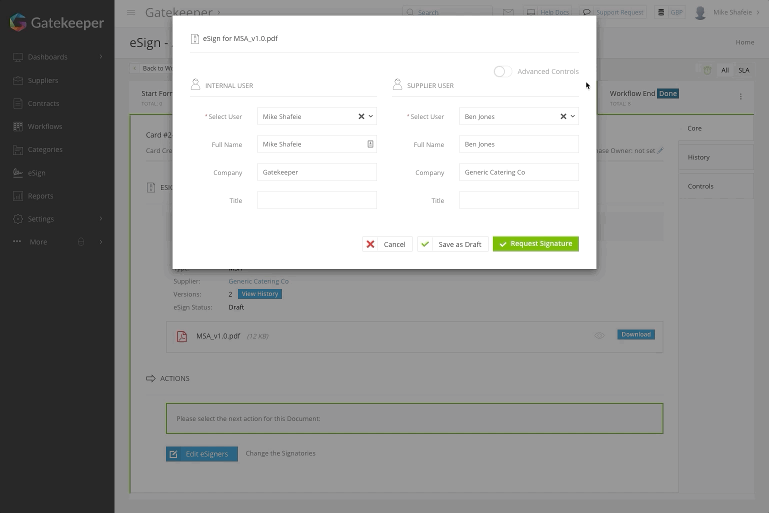This screenshot has height=513, width=769.
Task: Click the Gatekeeper logo icon
Action: tap(18, 22)
